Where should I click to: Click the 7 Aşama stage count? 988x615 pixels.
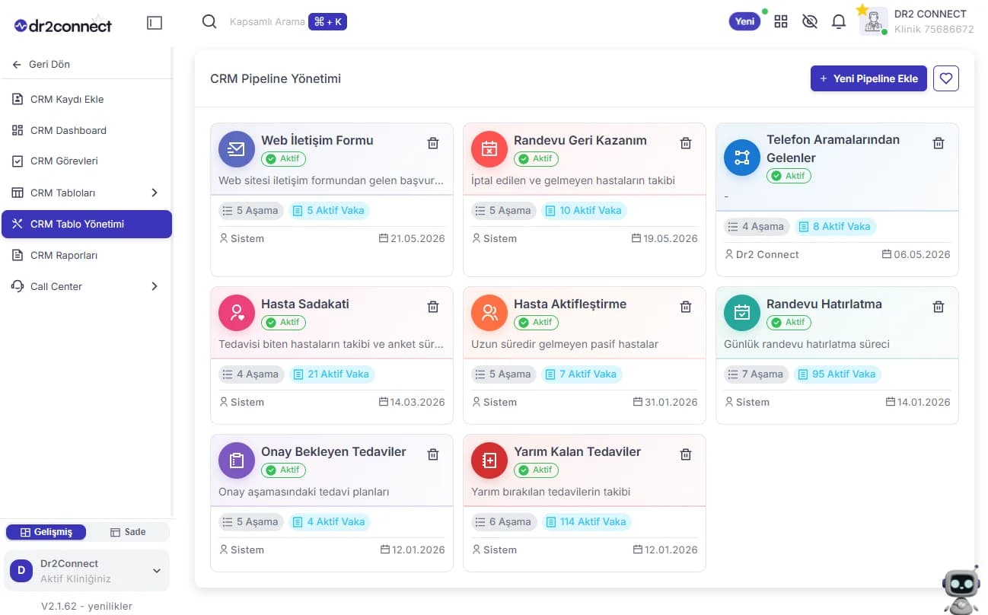755,374
